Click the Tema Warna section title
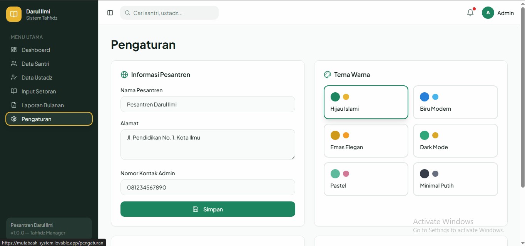The height and width of the screenshot is (246, 525). pos(352,75)
